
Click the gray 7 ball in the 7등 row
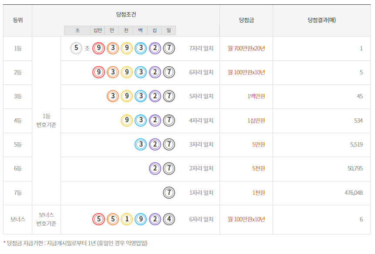coord(169,193)
